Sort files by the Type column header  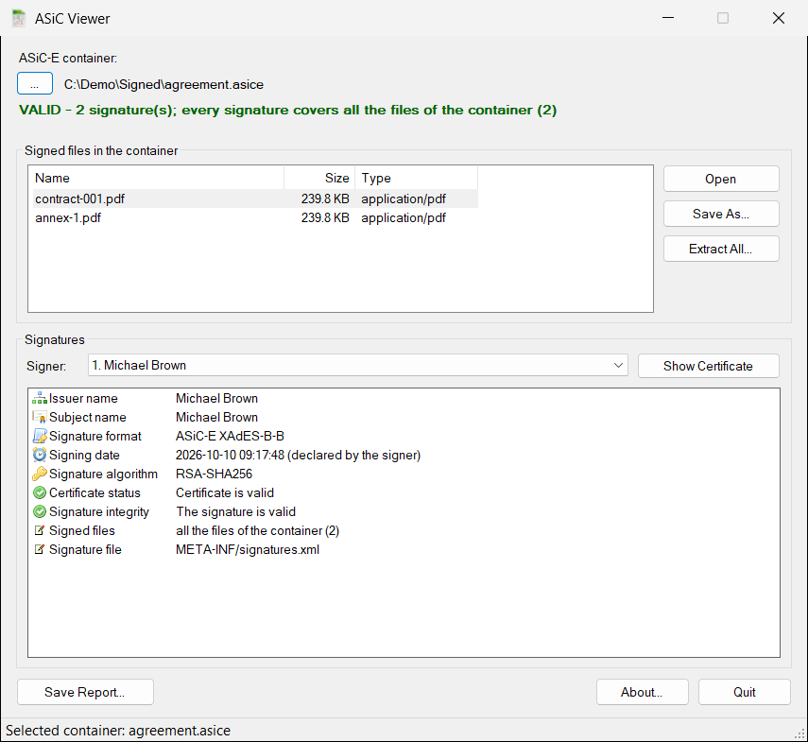pos(417,179)
